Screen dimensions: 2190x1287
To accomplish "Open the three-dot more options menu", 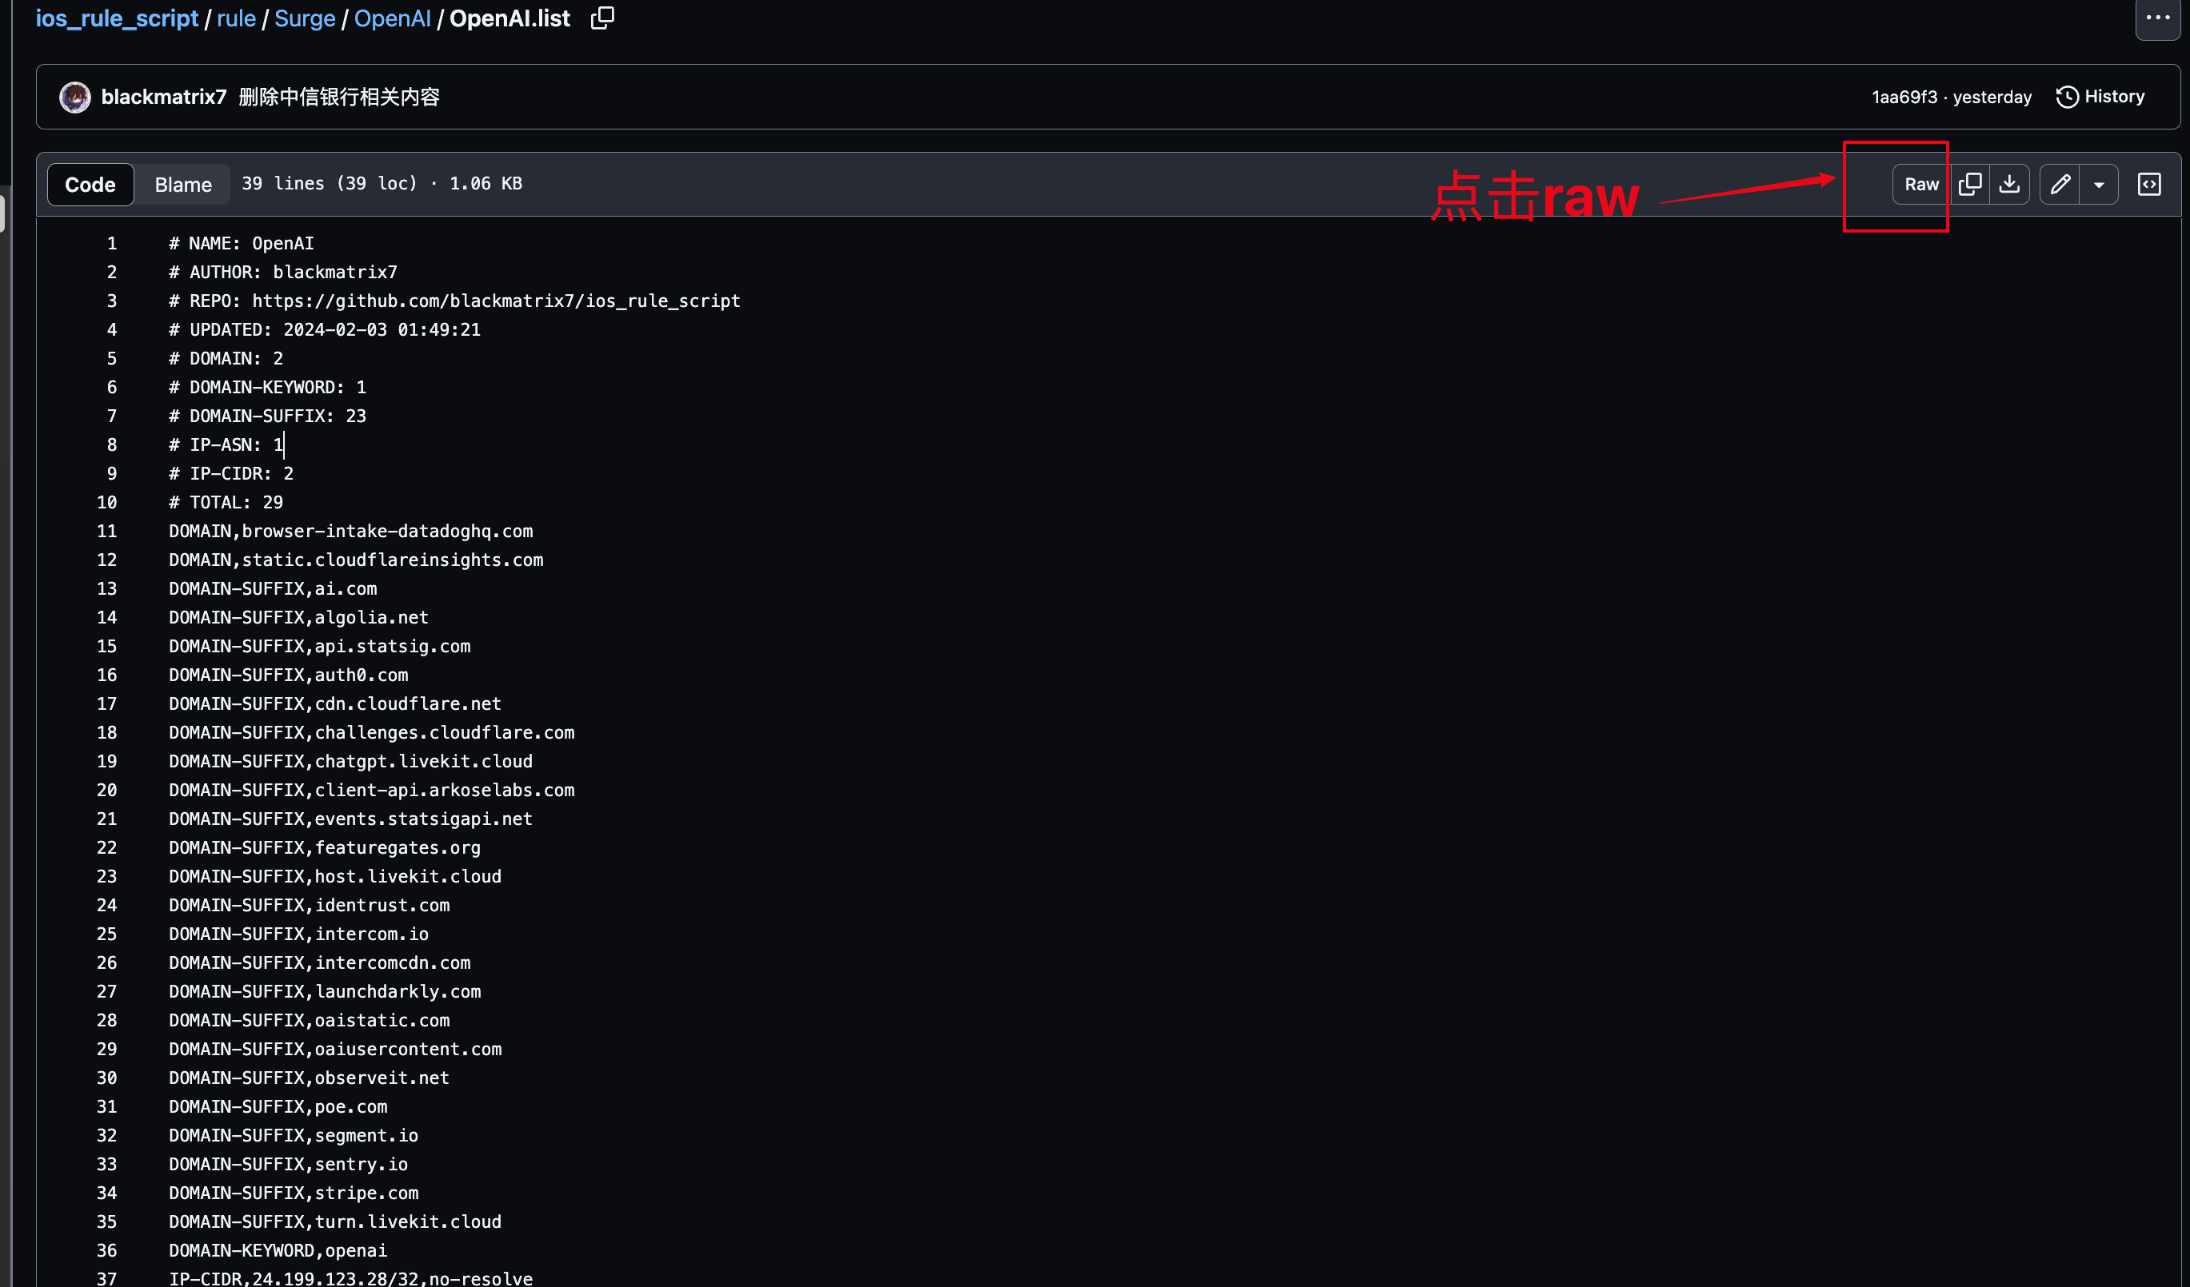I will click(x=2158, y=18).
